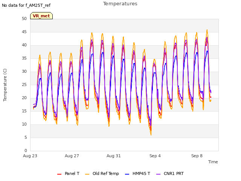This screenshot has height=181, width=241.
Task: Click the highest orange peak after Sep 8
Action: (207, 30)
